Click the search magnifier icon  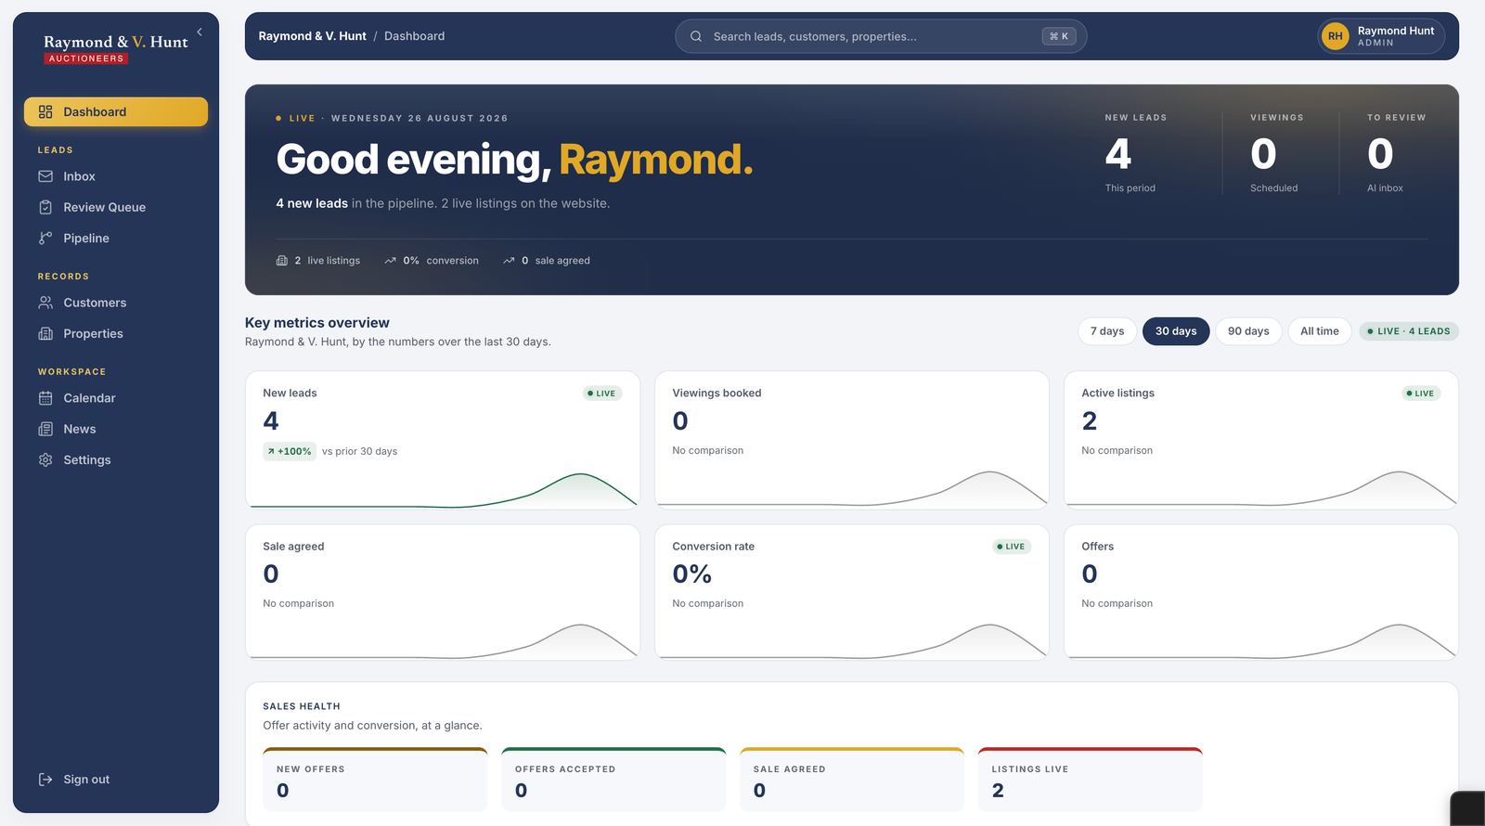[696, 36]
